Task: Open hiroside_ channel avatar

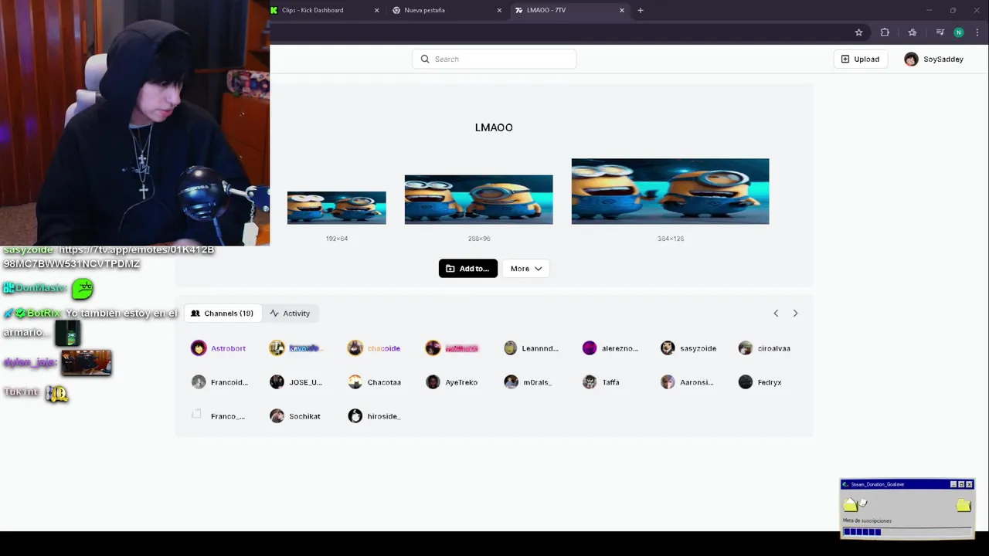Action: click(x=355, y=416)
